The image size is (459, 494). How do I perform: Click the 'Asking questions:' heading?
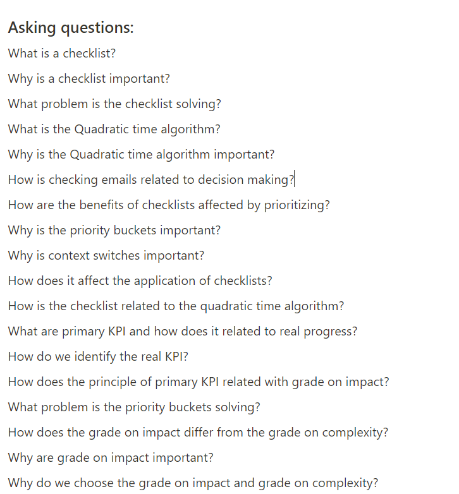71,28
